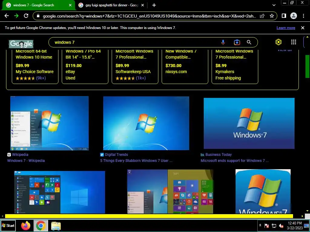
Task: Click the Google doodle logo
Action: (x=21, y=43)
